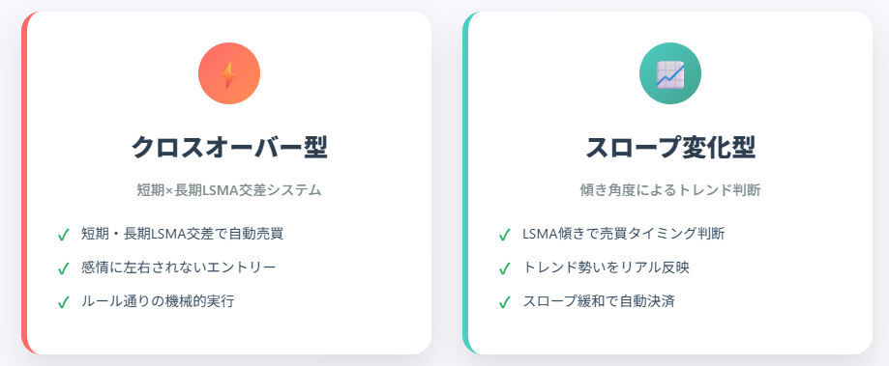Click the chart trend icon circle
Image resolution: width=889 pixels, height=366 pixels.
670,73
